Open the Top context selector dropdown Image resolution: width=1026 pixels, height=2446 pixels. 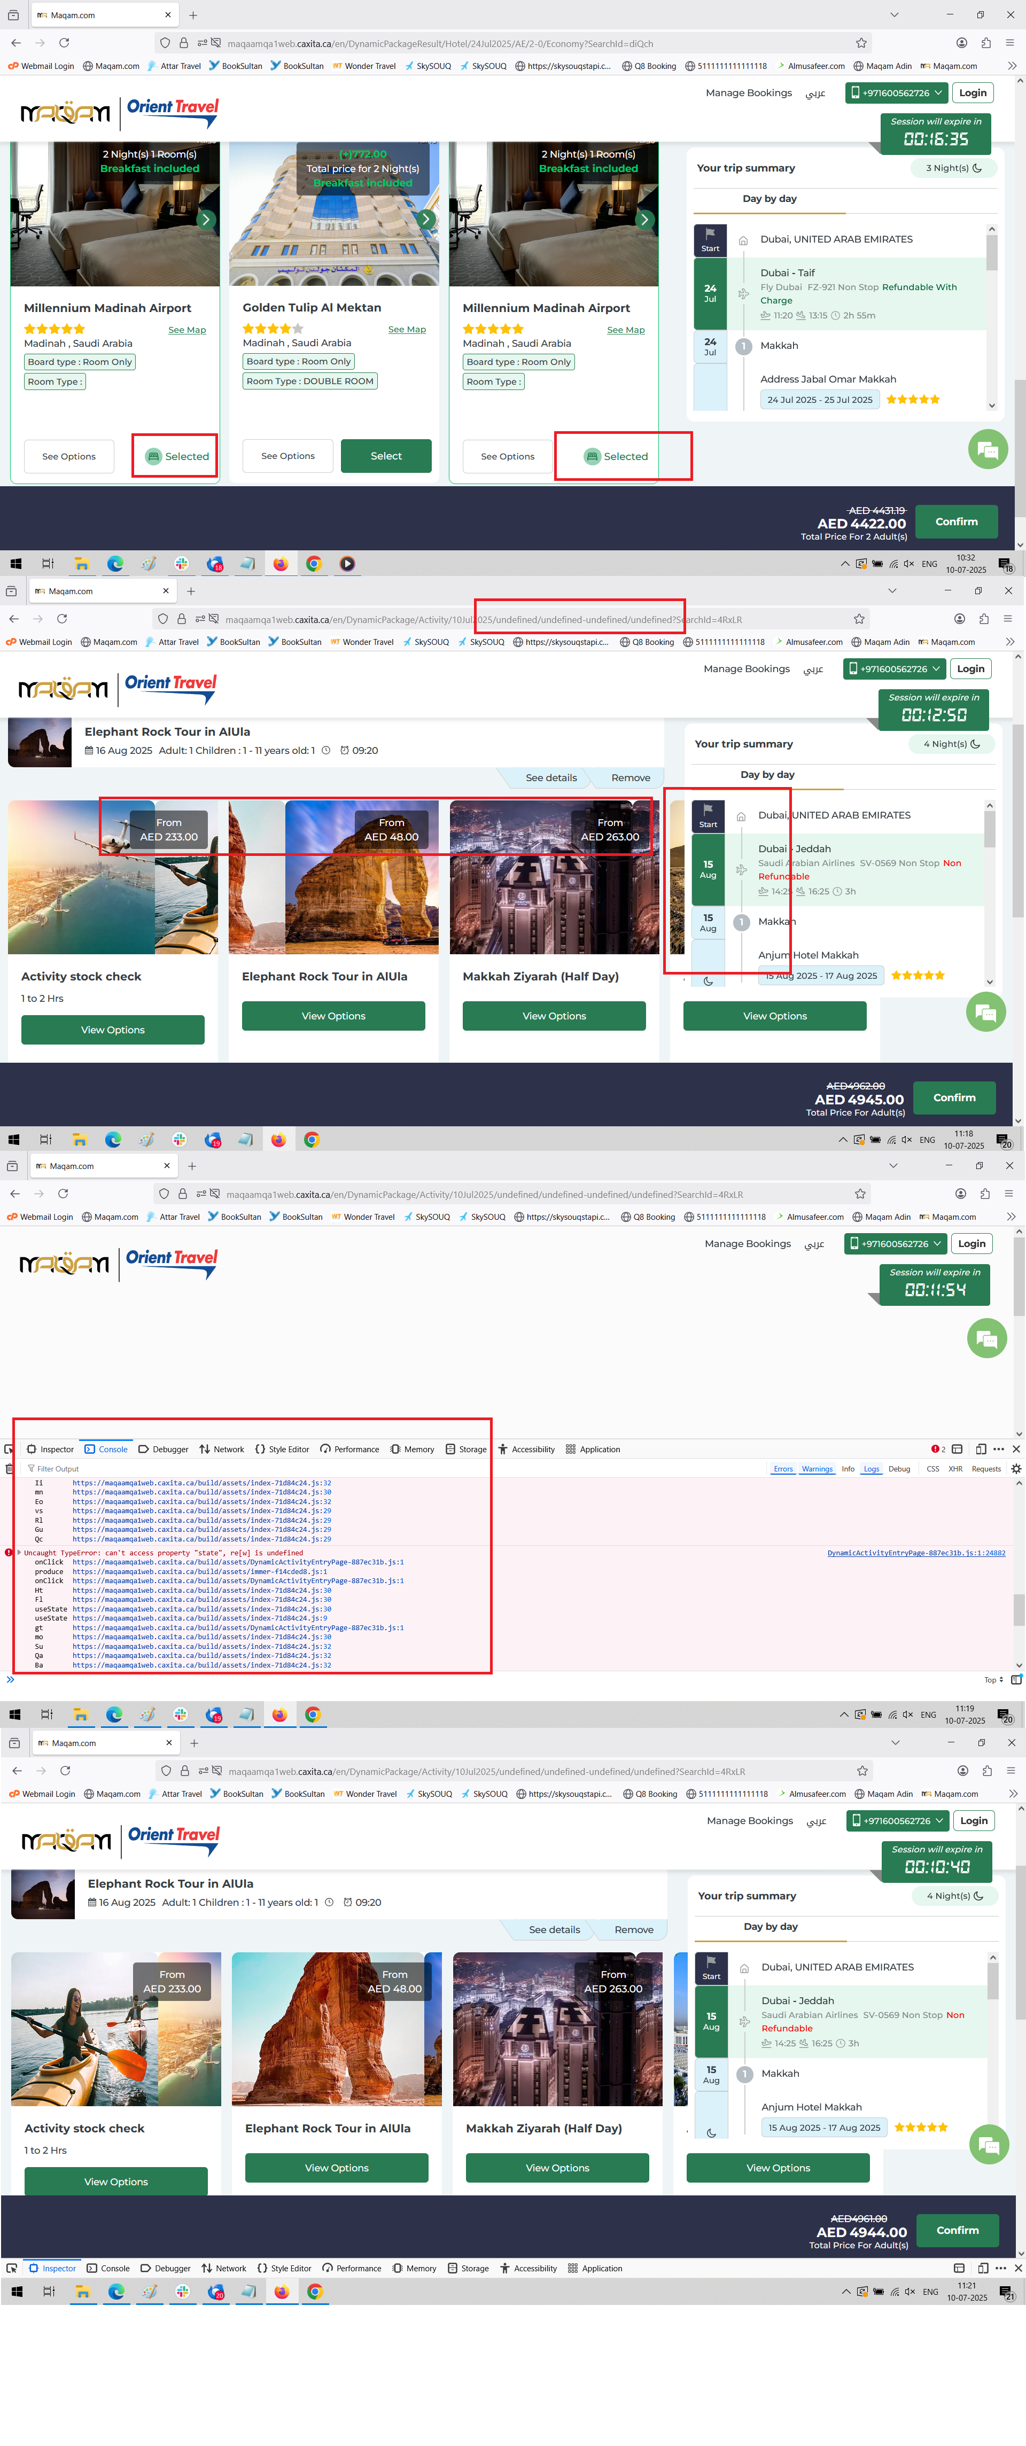coord(993,1680)
